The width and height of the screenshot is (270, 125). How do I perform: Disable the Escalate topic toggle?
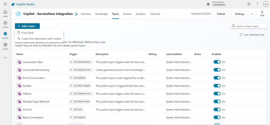tap(217, 86)
